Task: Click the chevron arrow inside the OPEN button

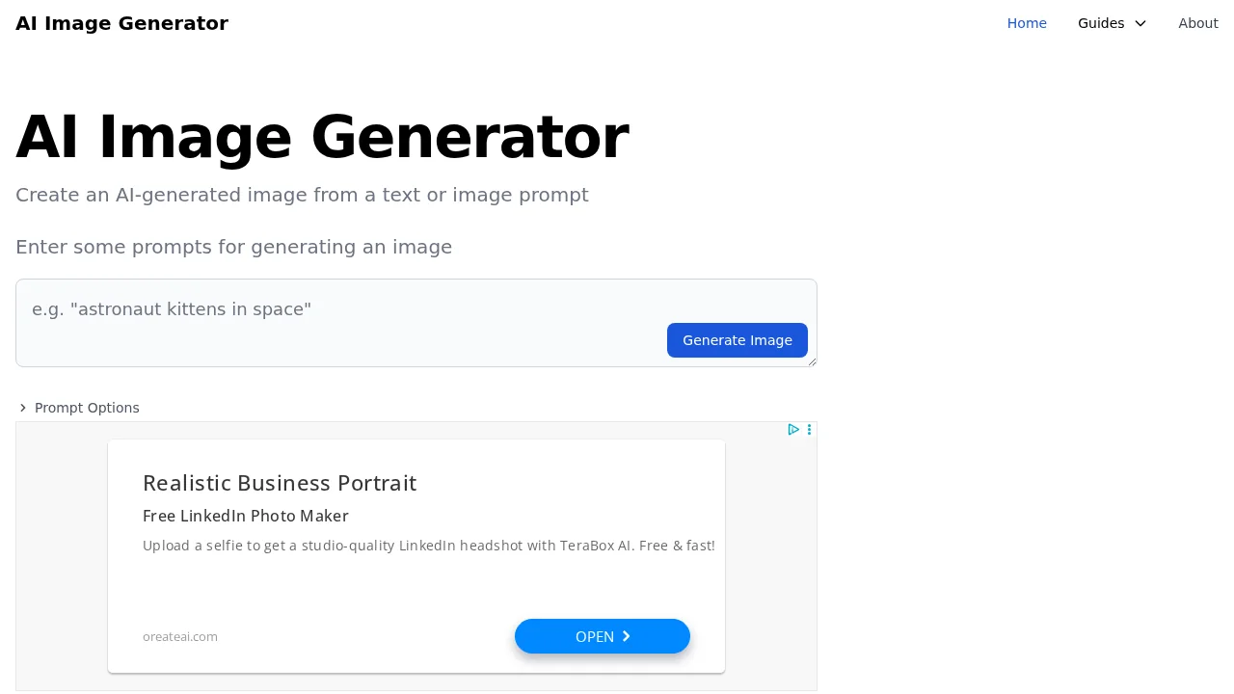Action: pos(626,636)
